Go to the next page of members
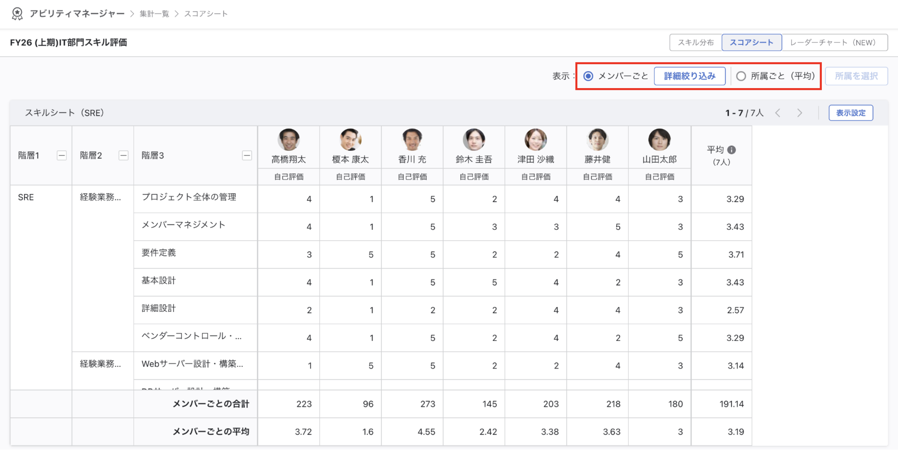898x457 pixels. [x=800, y=113]
